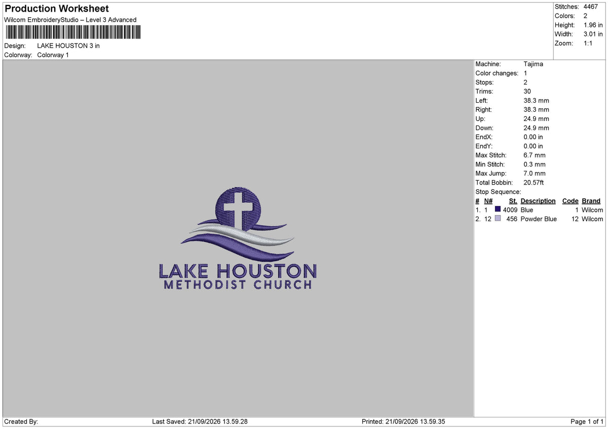Click Total Bobbin value '20.57ft'

pos(534,183)
